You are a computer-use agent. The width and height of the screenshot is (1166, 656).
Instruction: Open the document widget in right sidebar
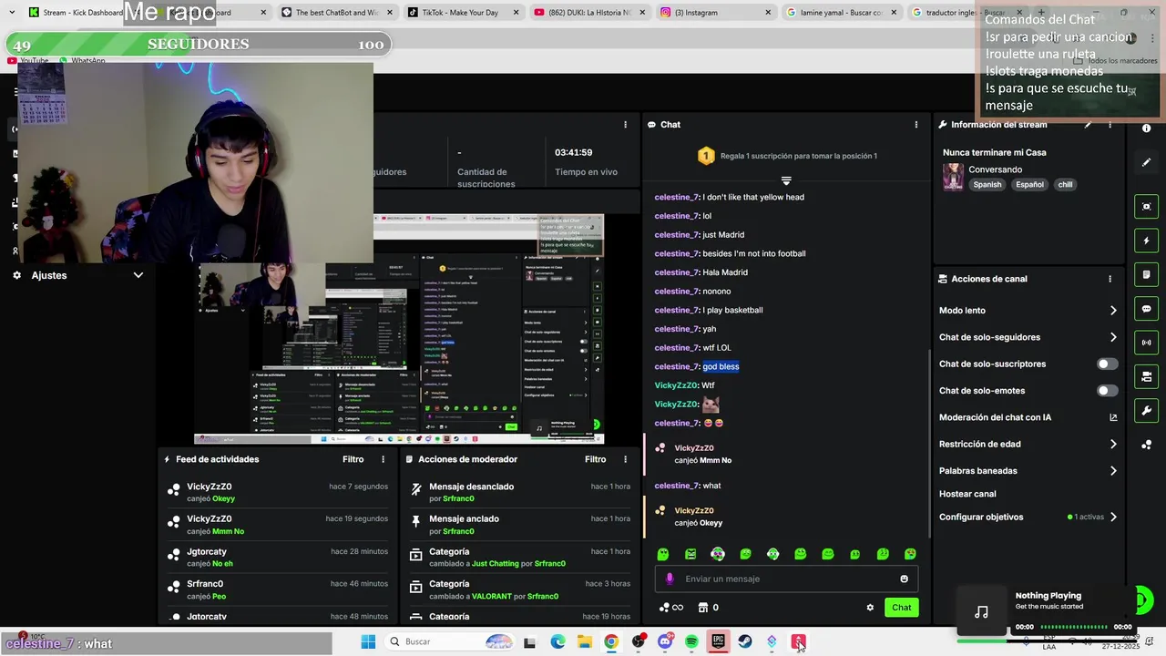click(x=1146, y=274)
